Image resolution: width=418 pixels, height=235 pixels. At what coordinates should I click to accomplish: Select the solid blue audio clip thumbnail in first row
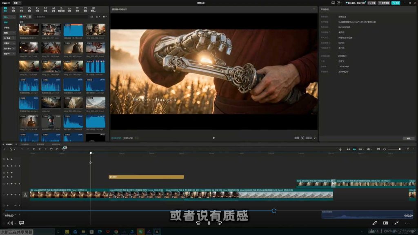[x=73, y=30]
